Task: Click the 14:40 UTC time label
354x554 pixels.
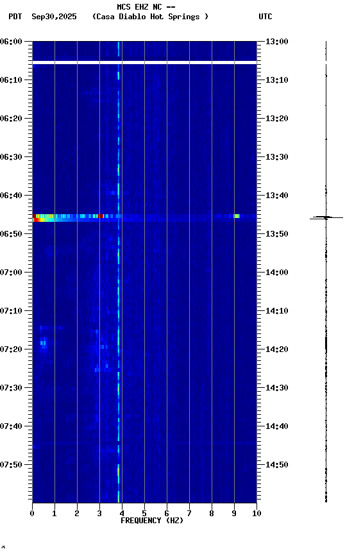Action: (x=277, y=426)
